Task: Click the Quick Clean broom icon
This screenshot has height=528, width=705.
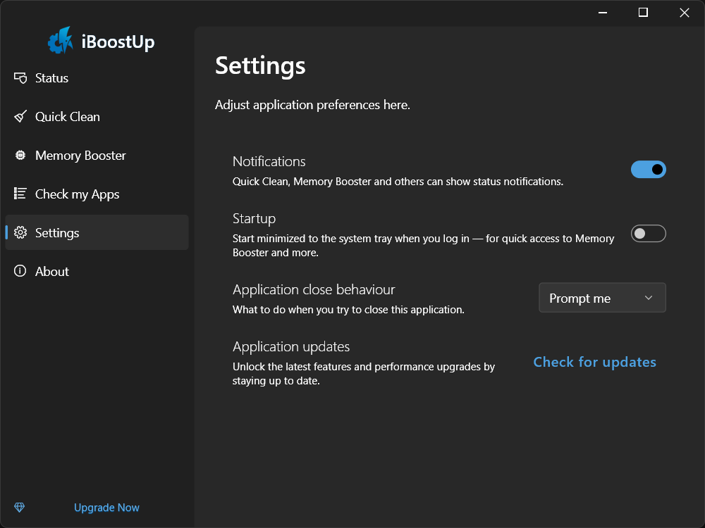Action: [x=20, y=117]
